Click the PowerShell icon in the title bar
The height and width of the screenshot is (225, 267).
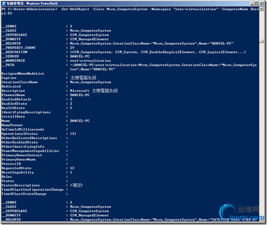point(4,3)
